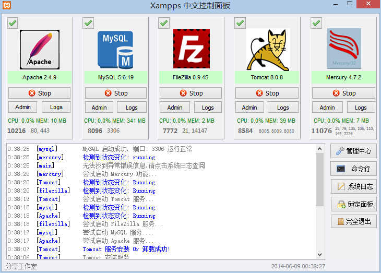Click Tomcat ports 8005, 8009, 8080
381x273 pixels.
[x=277, y=131]
